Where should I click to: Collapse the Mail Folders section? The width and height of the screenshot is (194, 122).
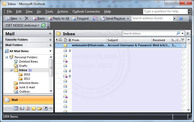point(50,45)
